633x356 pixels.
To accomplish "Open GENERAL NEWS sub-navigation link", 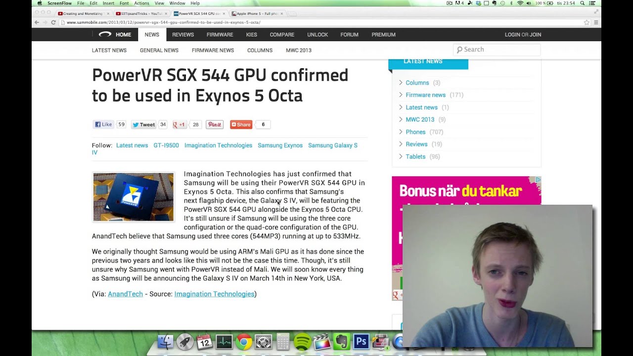I will [x=159, y=50].
